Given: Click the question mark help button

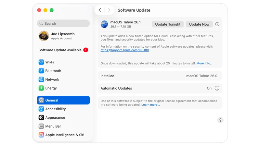Looking at the screenshot, I should coord(220,120).
